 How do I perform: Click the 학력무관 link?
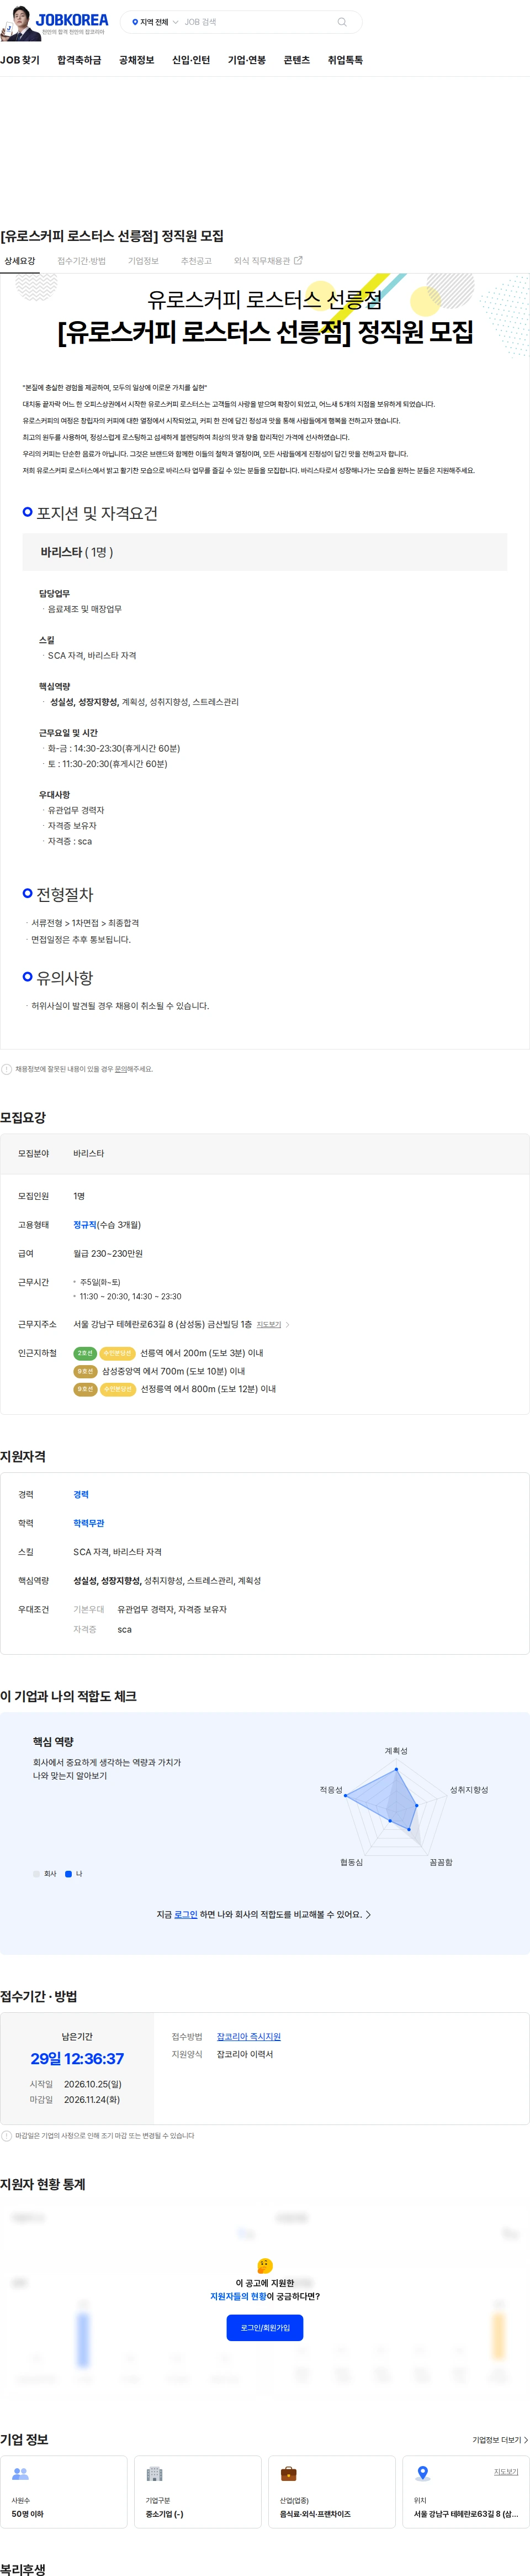click(88, 1523)
